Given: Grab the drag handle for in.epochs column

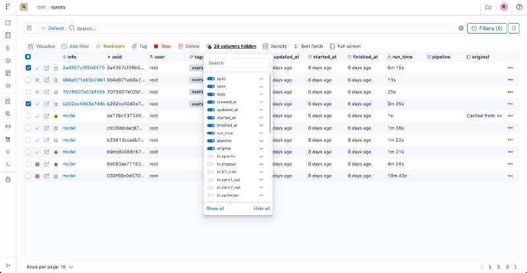Looking at the screenshot, I should pyautogui.click(x=261, y=156).
